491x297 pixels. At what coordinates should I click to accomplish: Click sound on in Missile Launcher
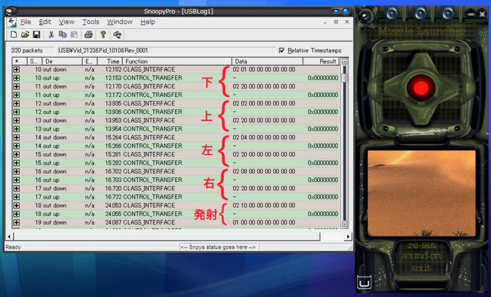click(421, 256)
